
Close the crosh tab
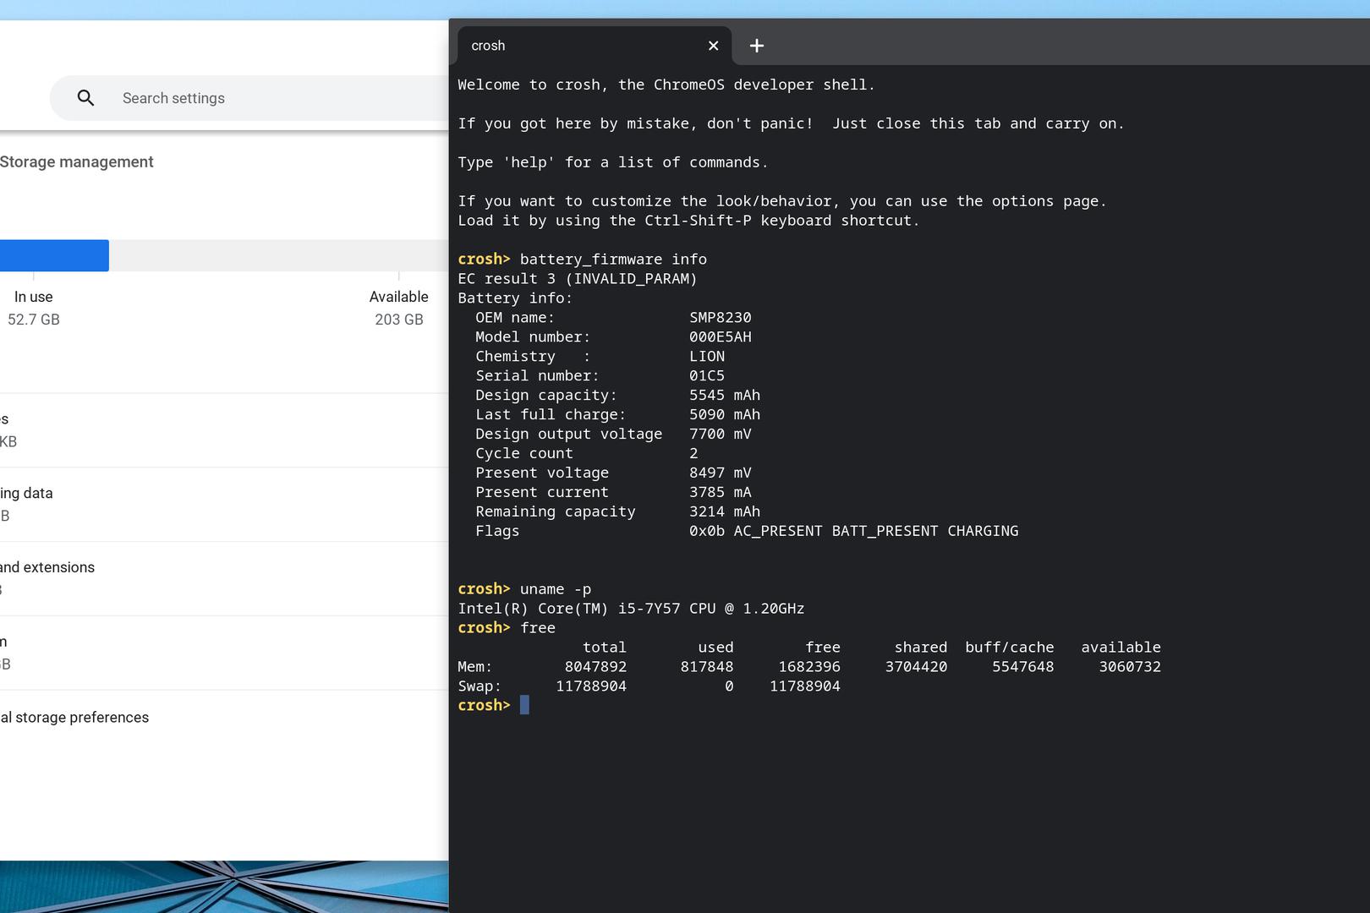tap(713, 46)
